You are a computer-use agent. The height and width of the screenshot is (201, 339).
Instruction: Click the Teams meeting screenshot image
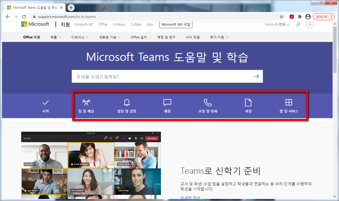(91, 165)
